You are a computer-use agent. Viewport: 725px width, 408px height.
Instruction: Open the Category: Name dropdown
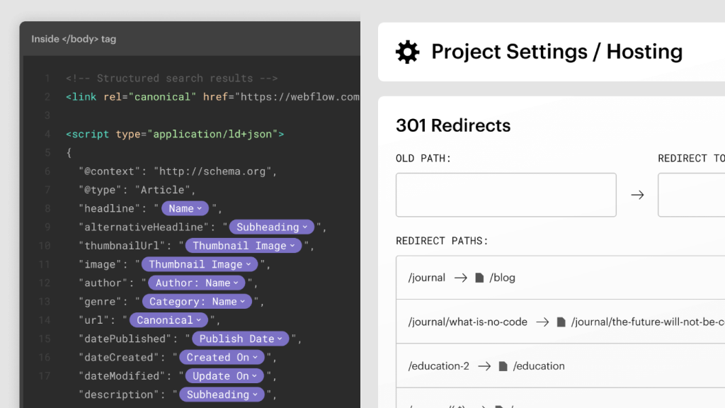pyautogui.click(x=197, y=301)
